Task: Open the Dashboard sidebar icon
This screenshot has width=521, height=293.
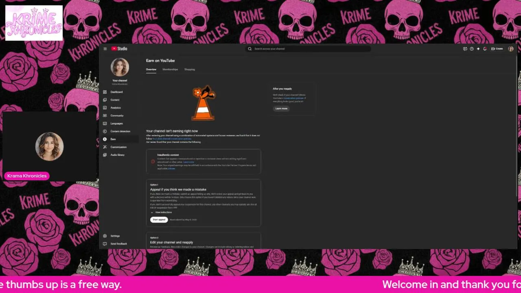Action: click(105, 92)
